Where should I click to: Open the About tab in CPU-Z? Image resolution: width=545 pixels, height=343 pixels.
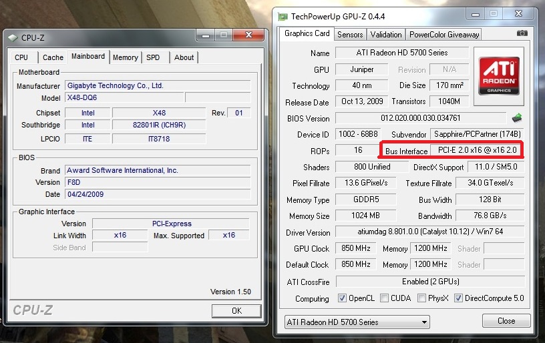coord(184,57)
